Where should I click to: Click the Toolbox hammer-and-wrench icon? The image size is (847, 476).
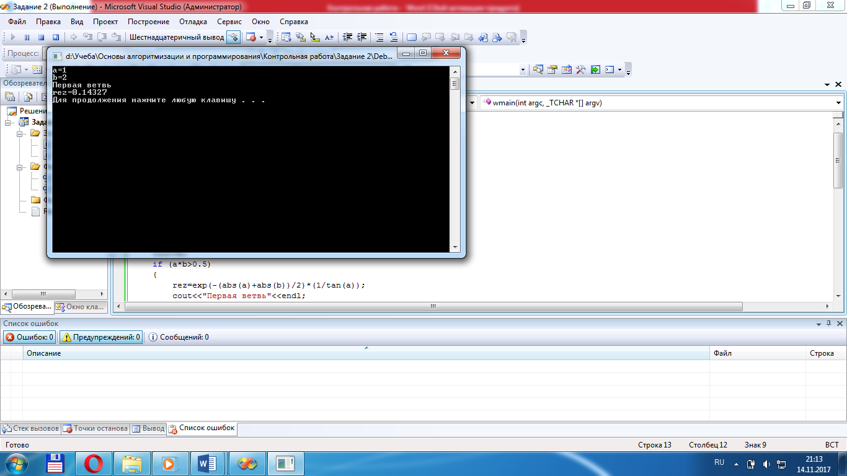580,70
